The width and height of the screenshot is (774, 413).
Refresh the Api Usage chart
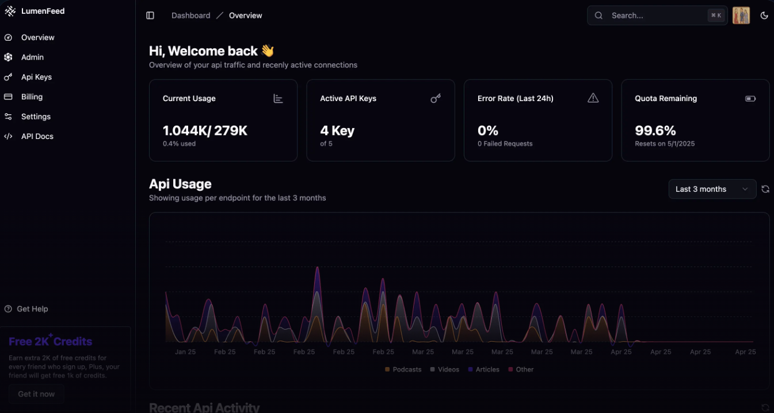(x=765, y=189)
